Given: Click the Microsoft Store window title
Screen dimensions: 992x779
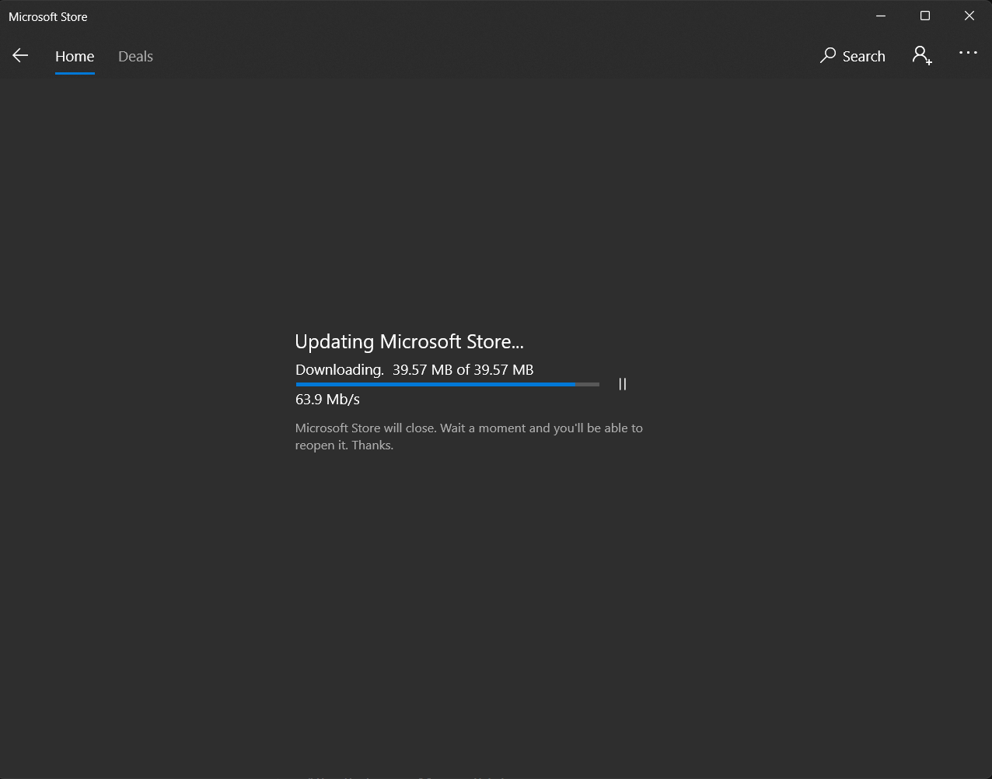Looking at the screenshot, I should pos(48,16).
